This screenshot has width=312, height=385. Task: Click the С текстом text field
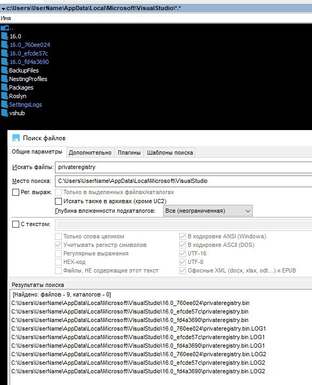[x=183, y=224]
